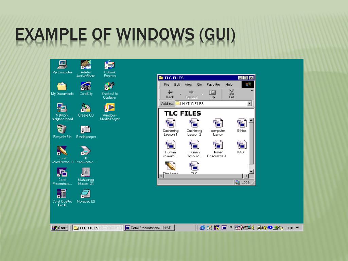Click the printer icon in the system tray
This screenshot has height=261, width=348.
coord(259,228)
